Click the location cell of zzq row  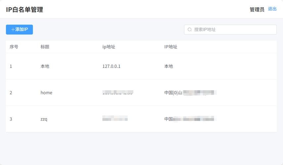190,119
